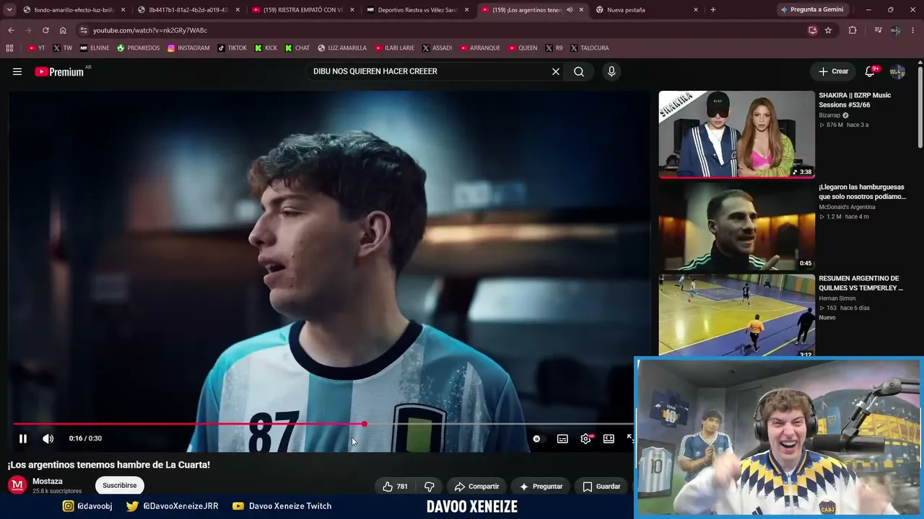Image resolution: width=924 pixels, height=519 pixels.
Task: Open the QUEEN bookmark
Action: (x=523, y=48)
